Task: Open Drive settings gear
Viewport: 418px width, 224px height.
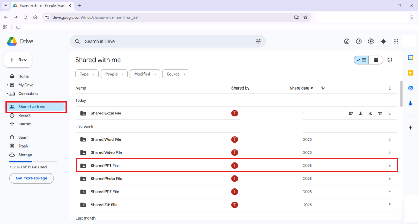Action: 371,41
